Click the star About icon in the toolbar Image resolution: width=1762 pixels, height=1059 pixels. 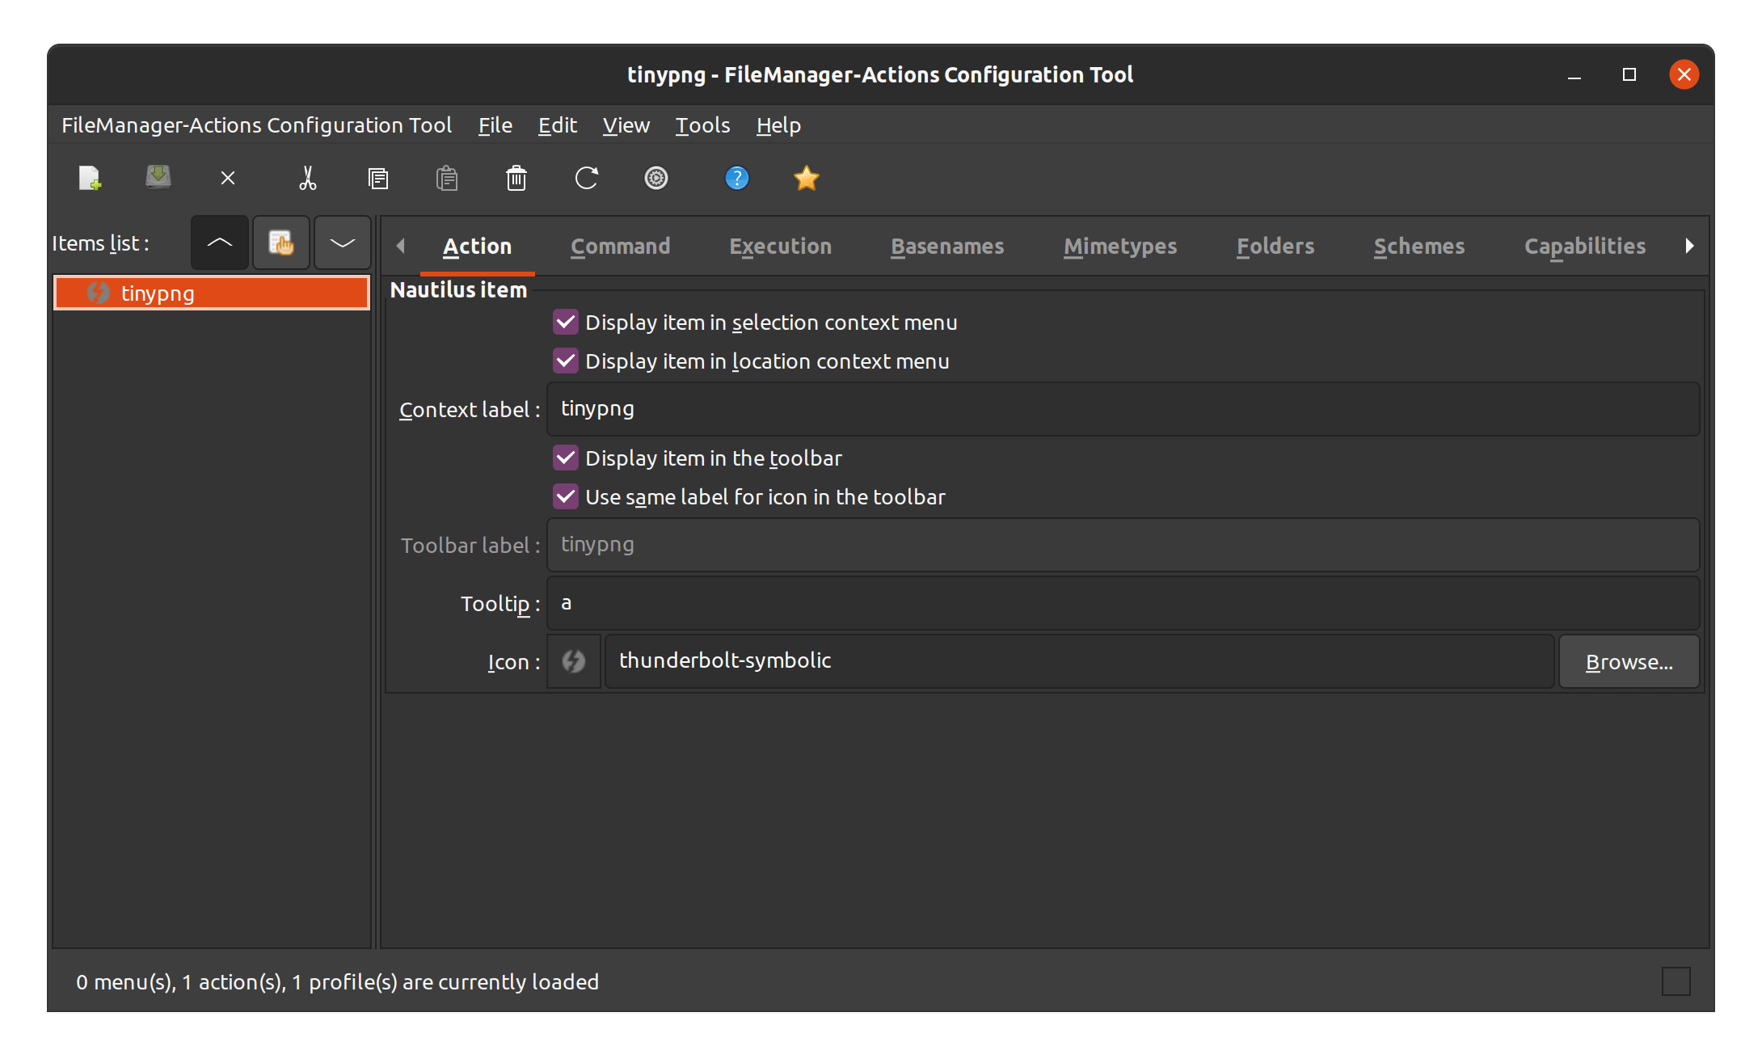[806, 178]
